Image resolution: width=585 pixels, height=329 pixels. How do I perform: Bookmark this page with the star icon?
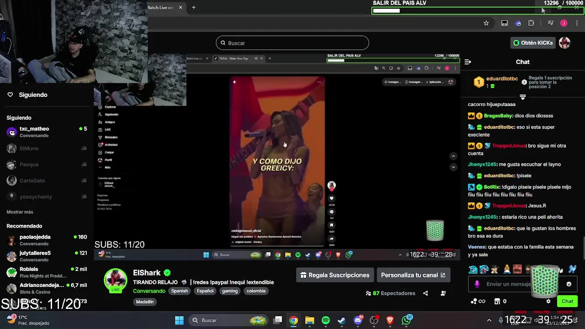[486, 23]
